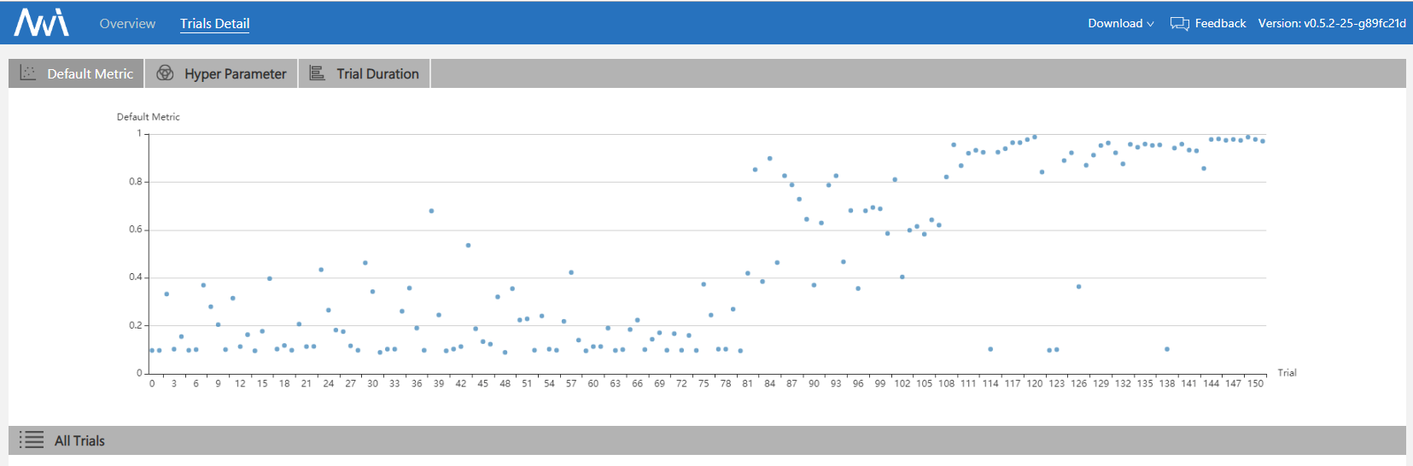This screenshot has width=1413, height=466.
Task: Click the Hyper Parameter circles icon
Action: point(166,73)
